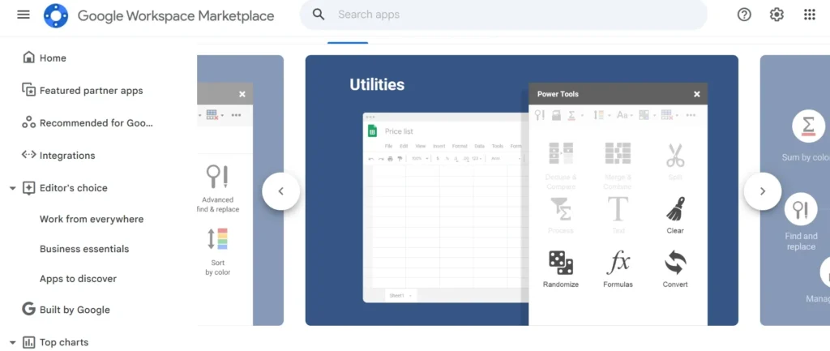The height and width of the screenshot is (351, 830).
Task: Collapse the Top charts arrow
Action: (13, 343)
